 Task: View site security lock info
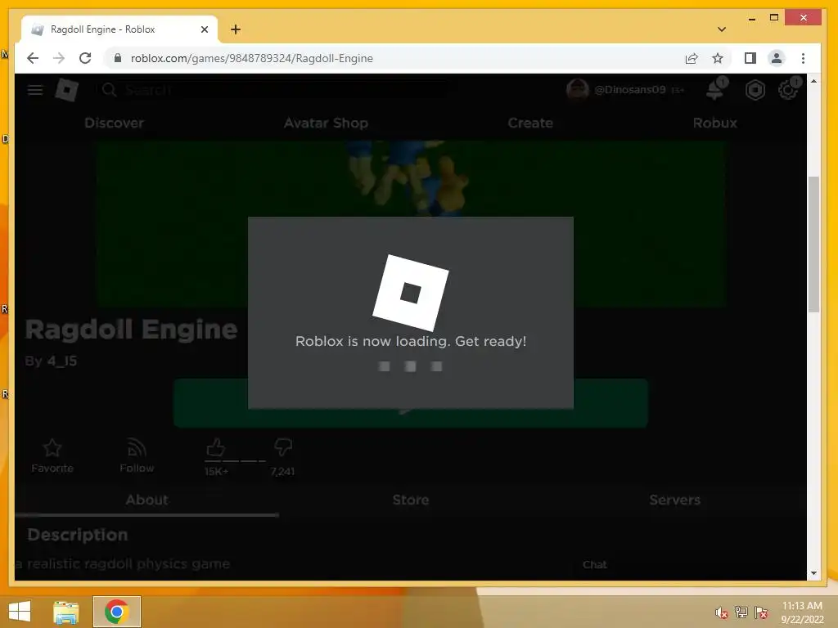(118, 58)
